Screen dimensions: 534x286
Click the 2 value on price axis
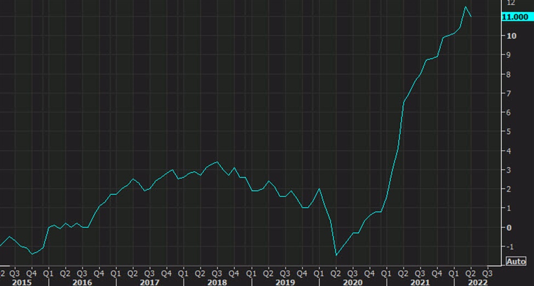(509, 189)
